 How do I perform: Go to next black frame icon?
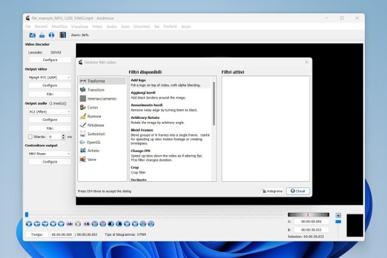pos(119,224)
